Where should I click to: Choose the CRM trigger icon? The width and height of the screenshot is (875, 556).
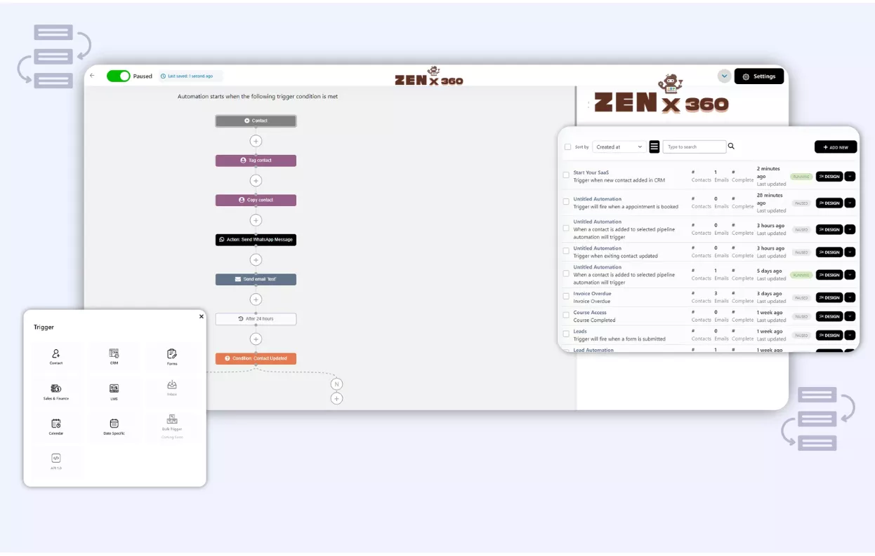coord(114,354)
